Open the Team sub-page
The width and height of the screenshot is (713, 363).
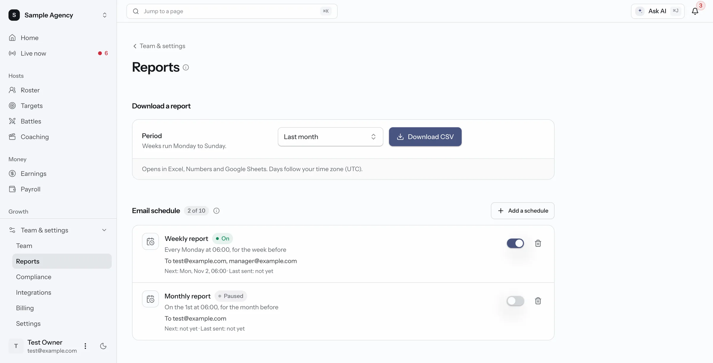tap(62, 246)
